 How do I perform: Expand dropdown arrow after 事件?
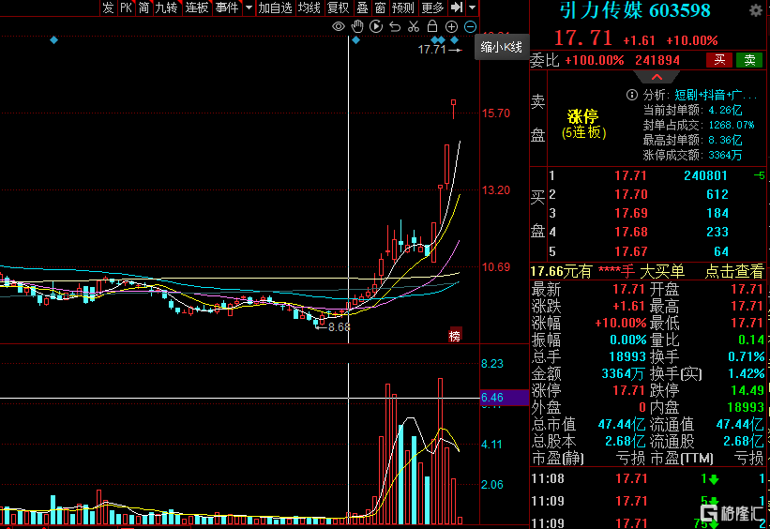click(x=249, y=8)
